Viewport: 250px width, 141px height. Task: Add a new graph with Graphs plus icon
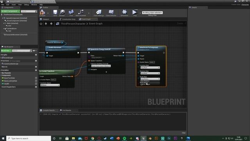pyautogui.click(x=36, y=55)
